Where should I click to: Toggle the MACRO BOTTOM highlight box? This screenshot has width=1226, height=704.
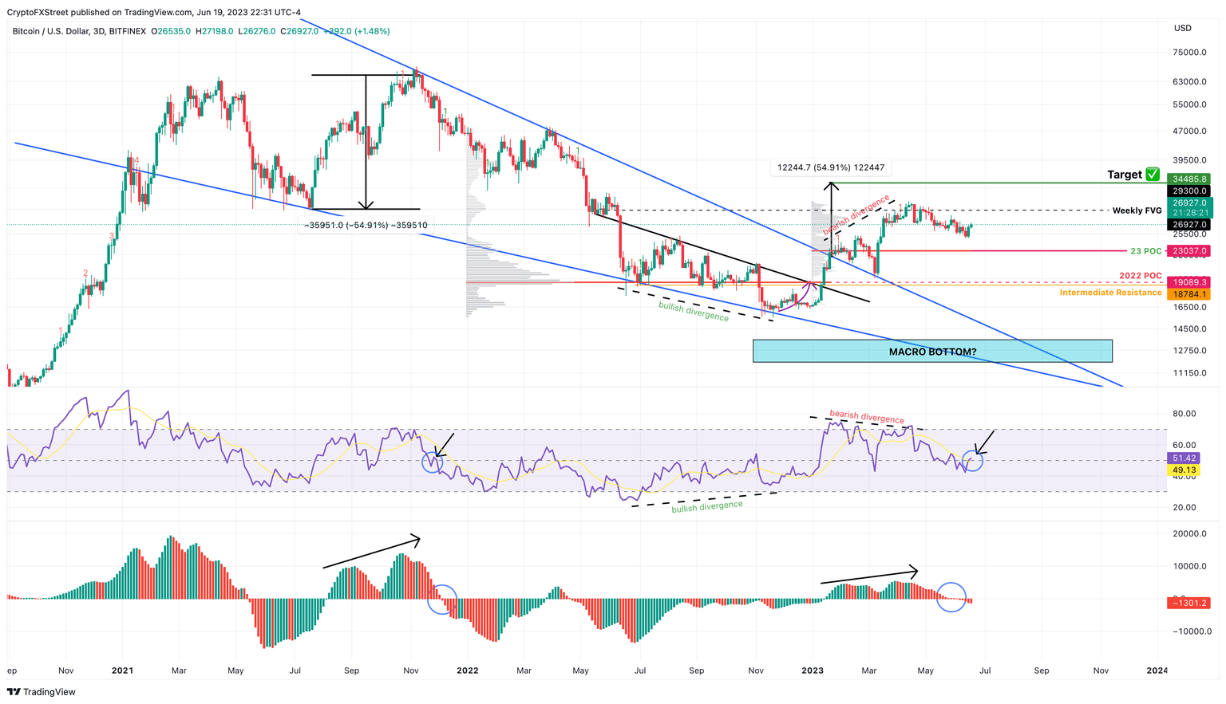coord(931,351)
